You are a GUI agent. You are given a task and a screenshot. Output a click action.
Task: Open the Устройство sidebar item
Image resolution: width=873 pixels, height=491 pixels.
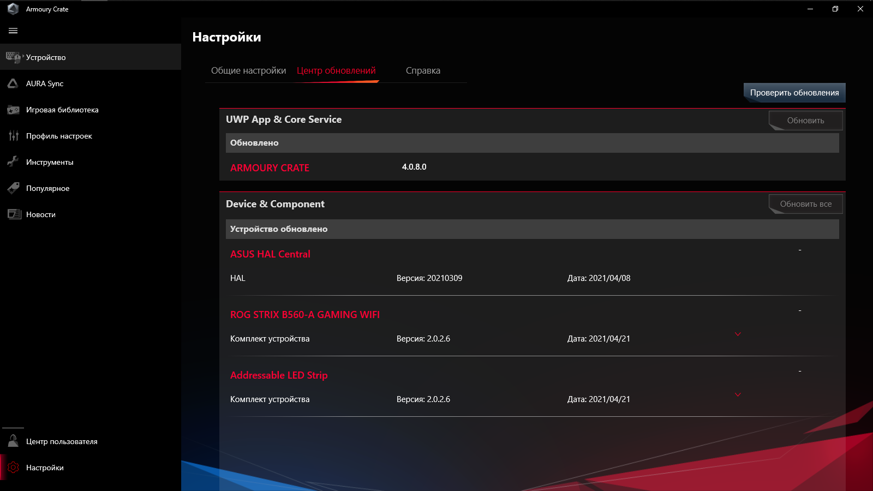[x=91, y=57]
